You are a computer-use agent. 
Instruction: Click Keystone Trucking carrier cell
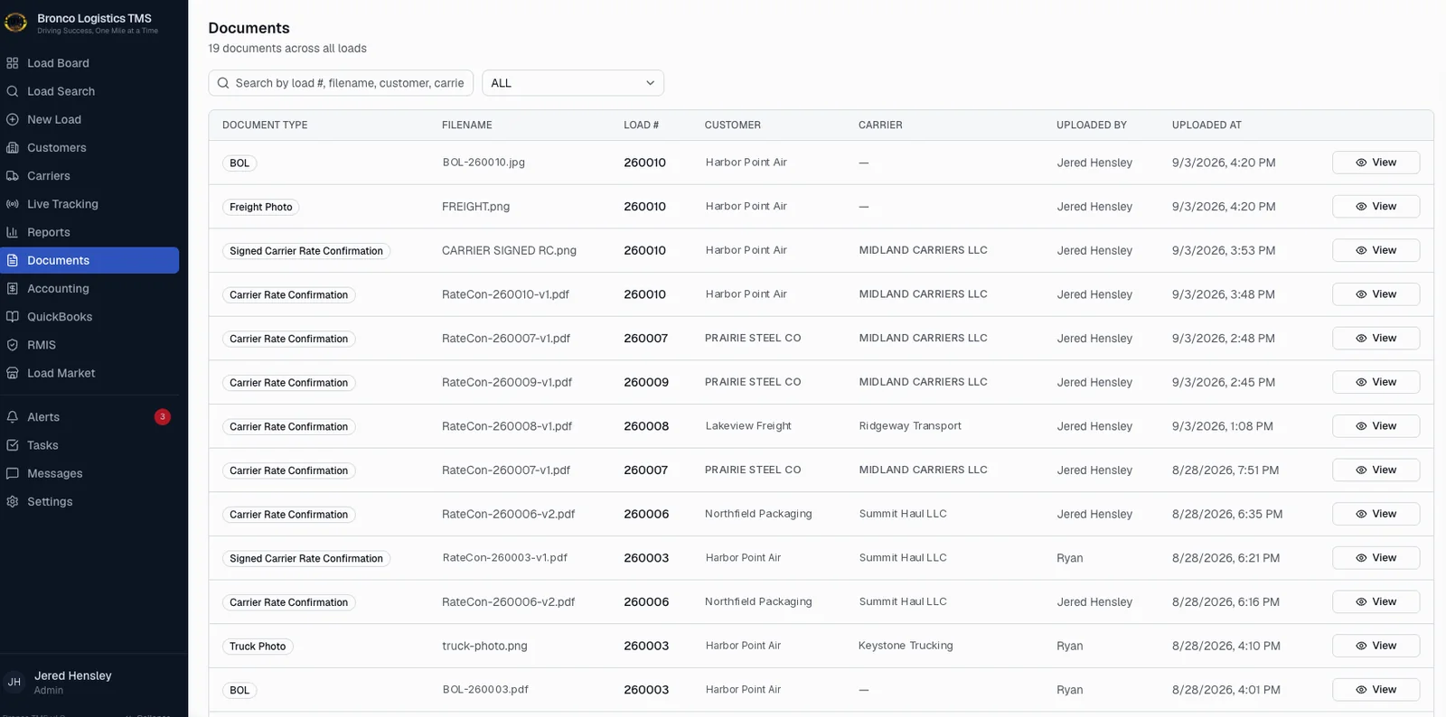tap(906, 646)
